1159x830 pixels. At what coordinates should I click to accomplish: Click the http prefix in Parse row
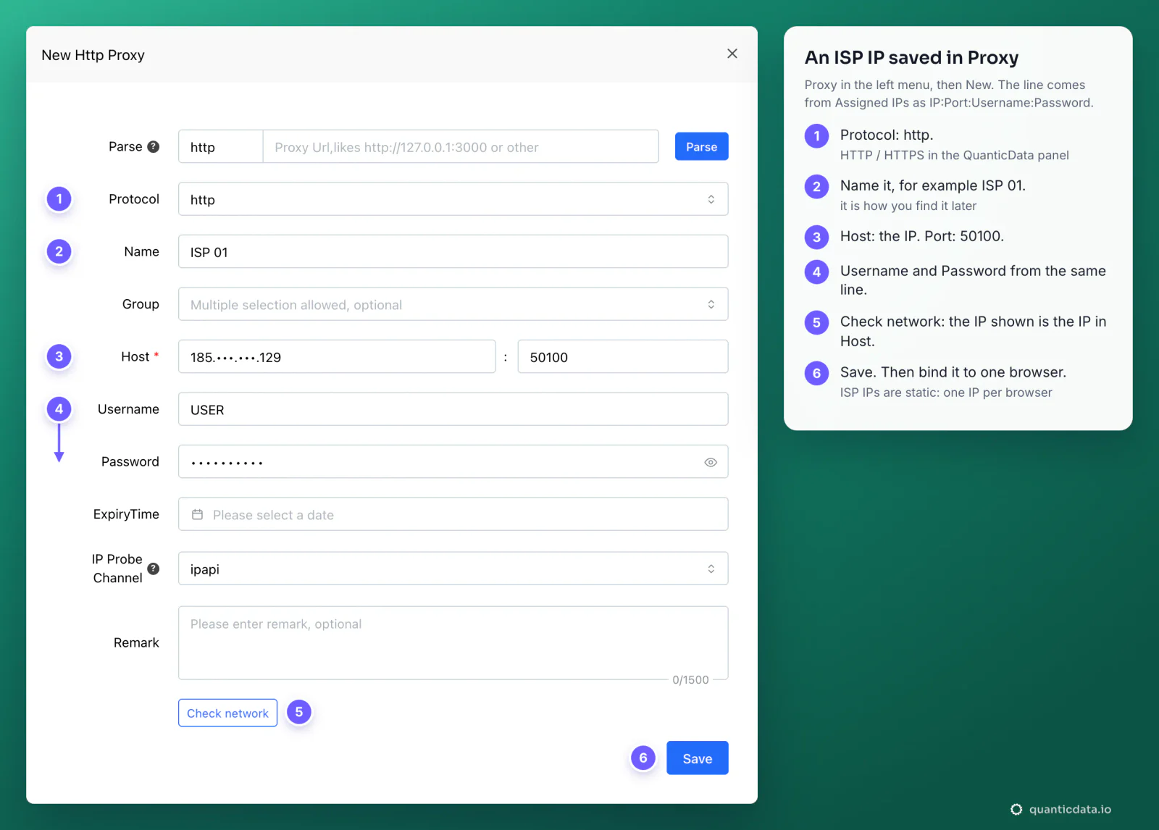tap(221, 147)
